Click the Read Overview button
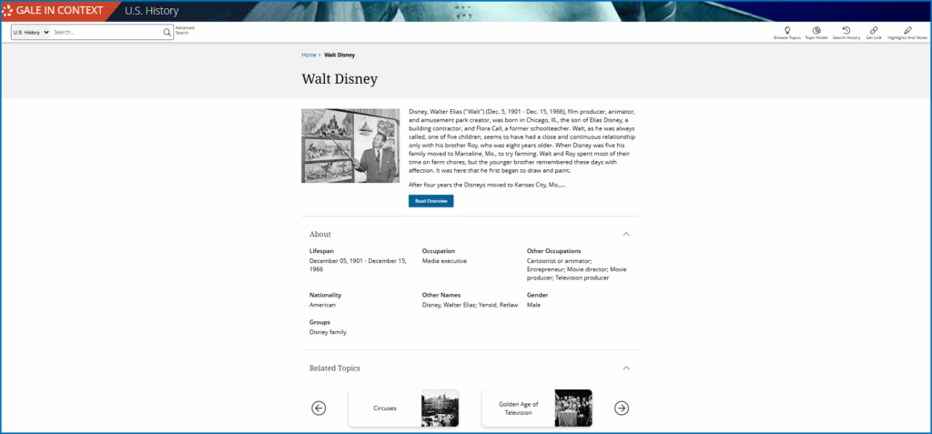Screen dimensions: 932x434 [x=431, y=200]
